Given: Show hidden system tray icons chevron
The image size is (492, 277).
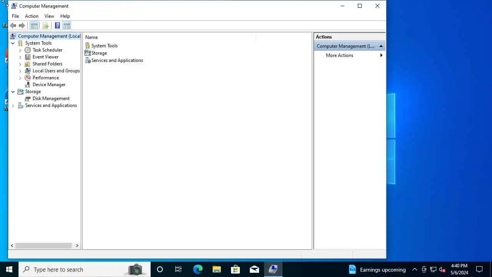Looking at the screenshot, I should pyautogui.click(x=415, y=269).
